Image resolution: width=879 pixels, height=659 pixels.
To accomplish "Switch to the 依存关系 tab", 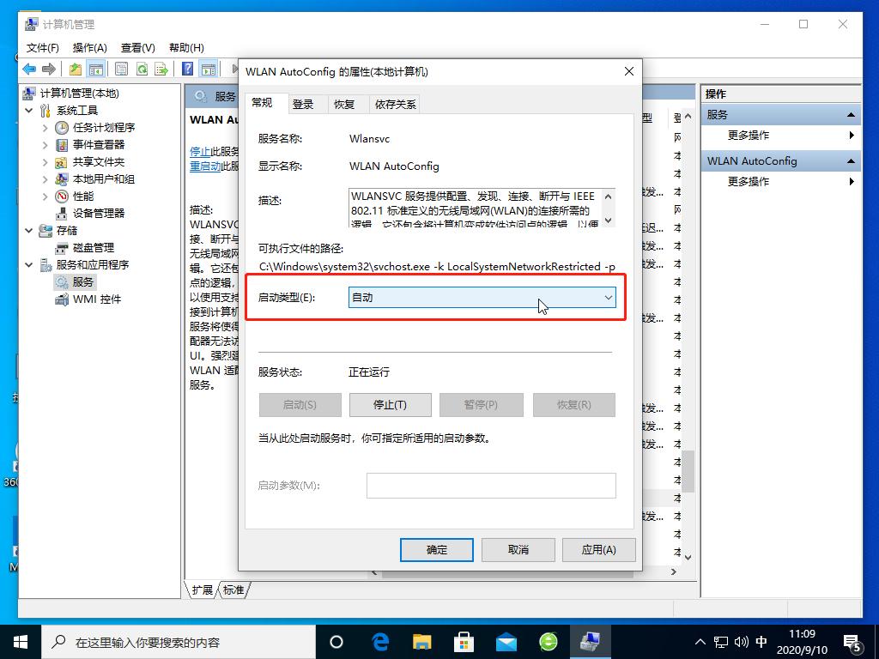I will (395, 103).
